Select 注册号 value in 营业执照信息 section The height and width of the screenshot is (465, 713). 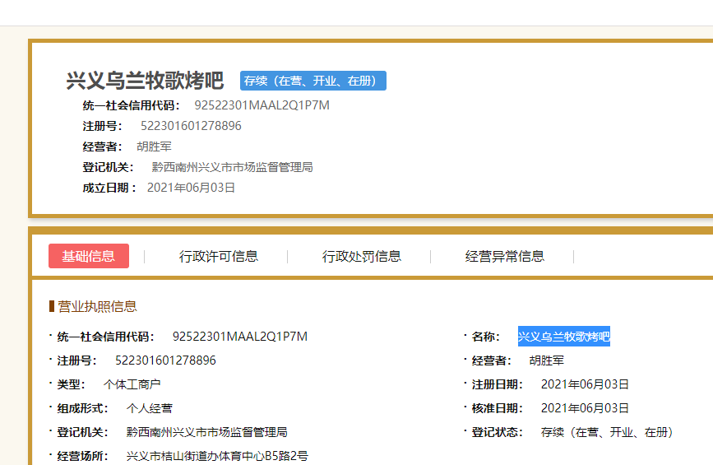tap(165, 360)
